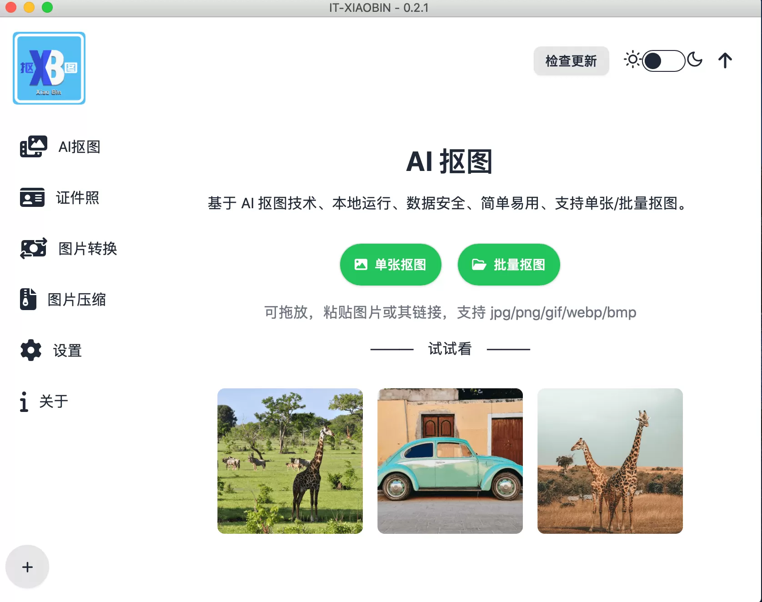
Task: Start a single image cutout via 单张抠图
Action: tap(390, 264)
